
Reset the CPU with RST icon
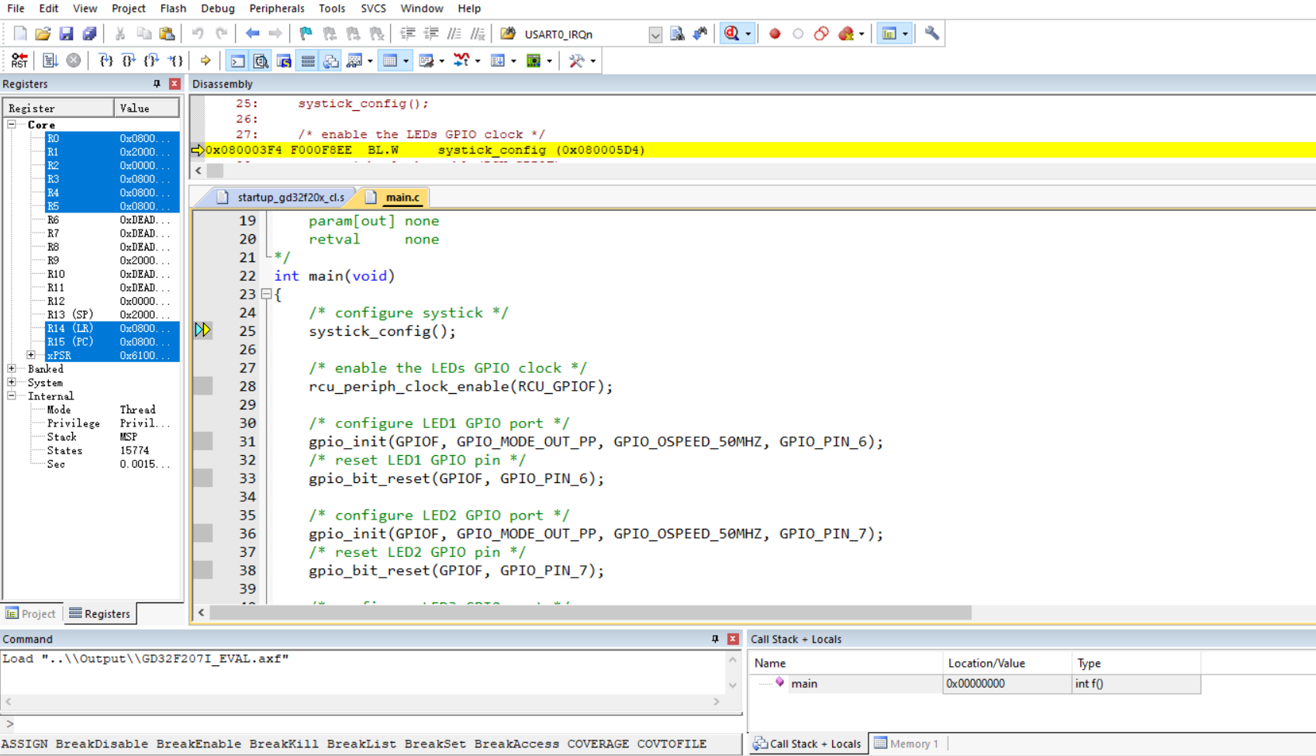click(19, 60)
